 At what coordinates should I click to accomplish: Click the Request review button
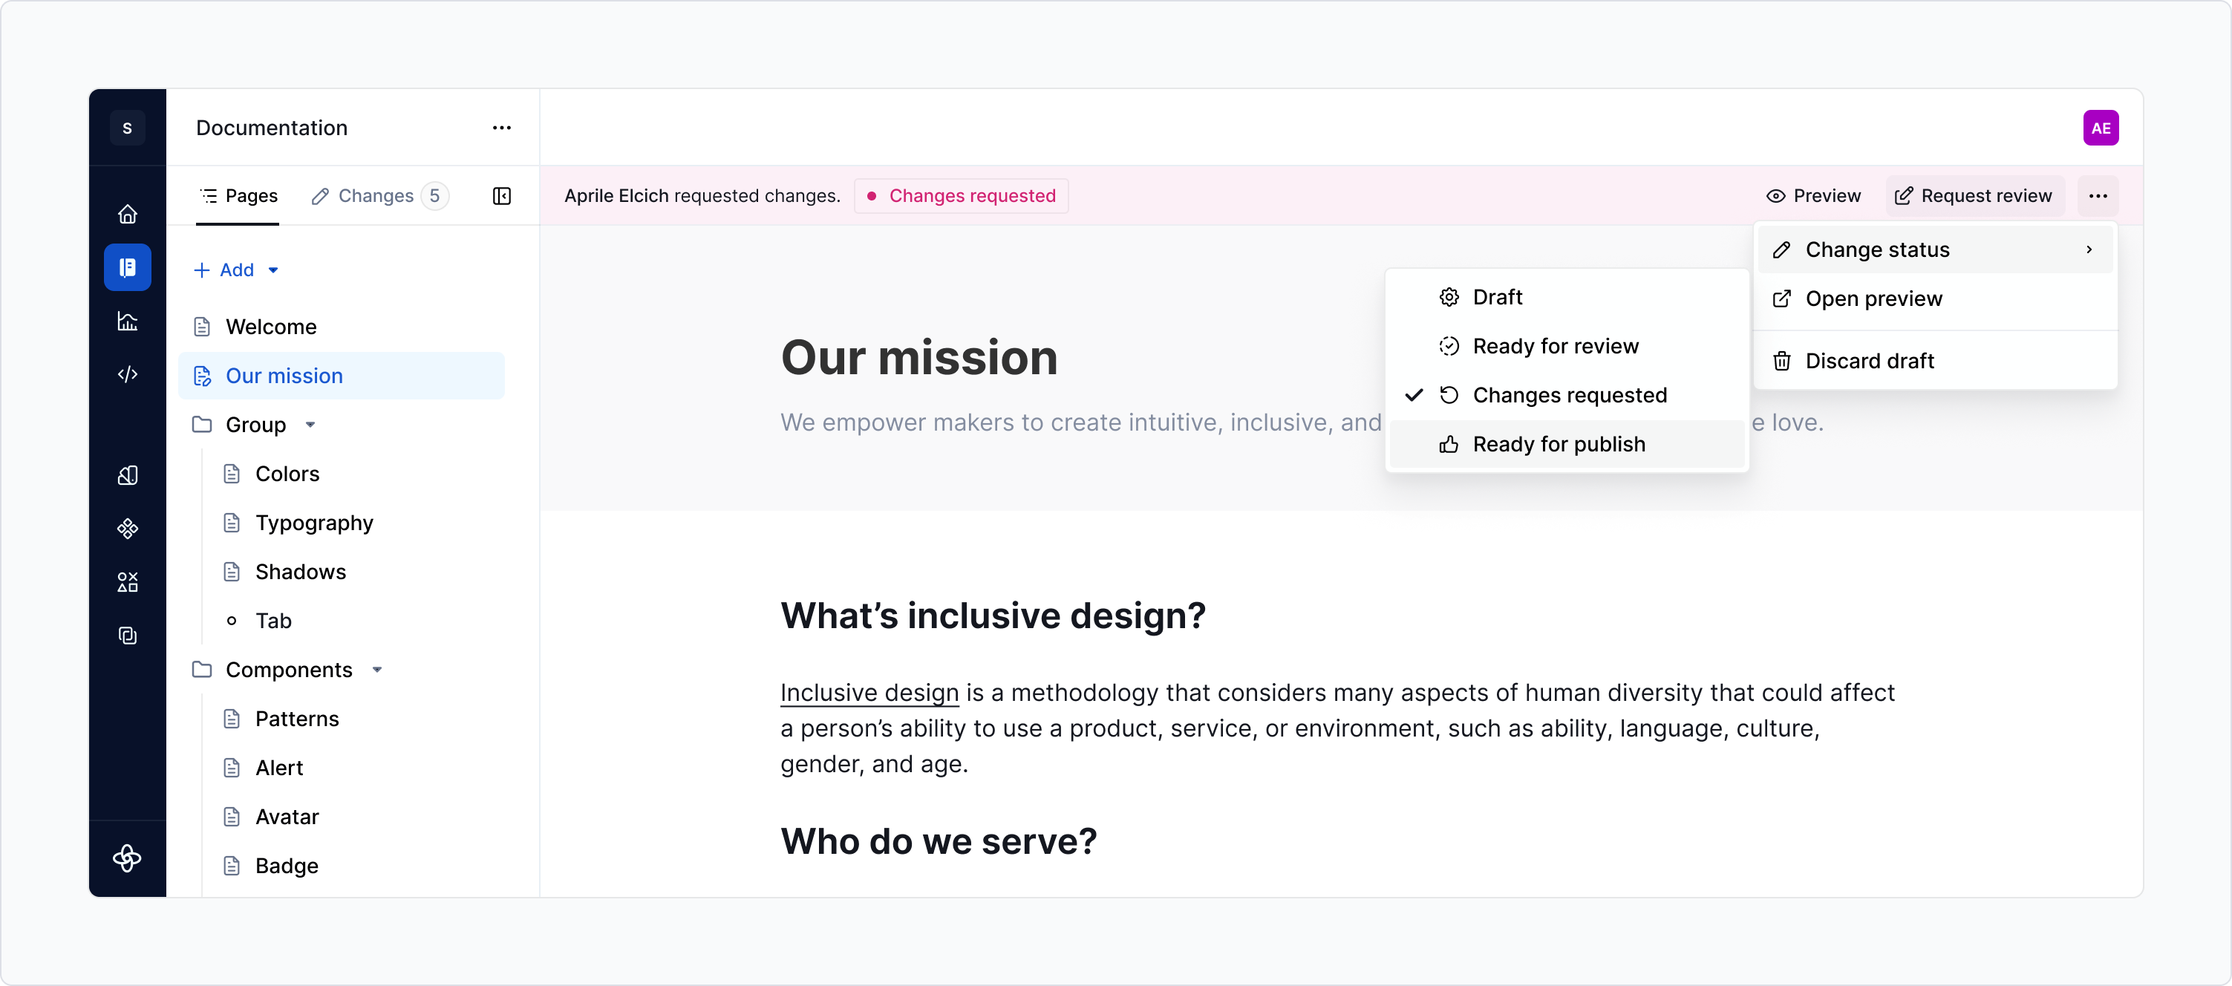click(x=1974, y=196)
